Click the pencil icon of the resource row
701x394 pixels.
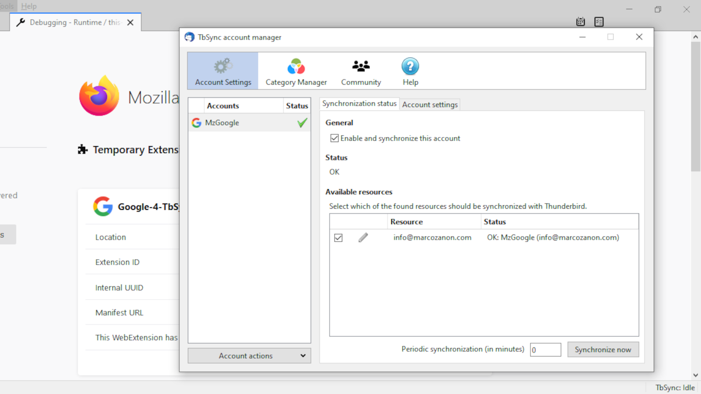point(363,238)
